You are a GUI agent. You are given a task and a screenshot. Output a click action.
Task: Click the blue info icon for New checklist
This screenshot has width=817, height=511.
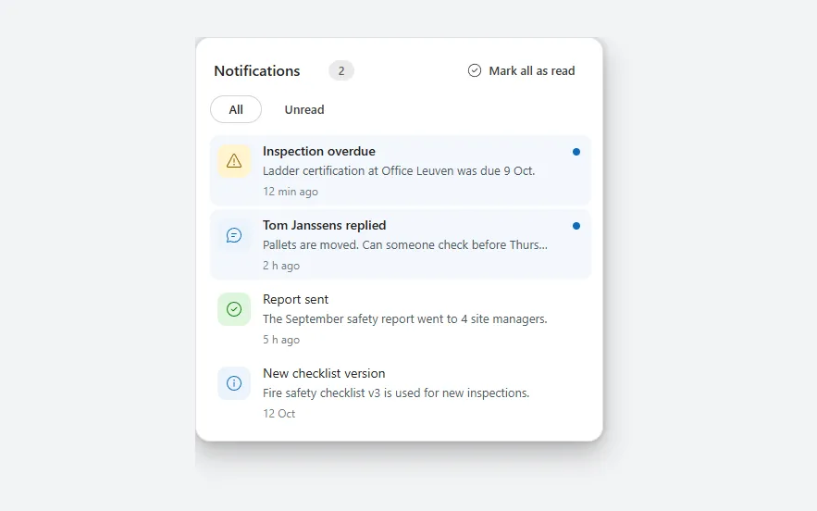click(234, 383)
